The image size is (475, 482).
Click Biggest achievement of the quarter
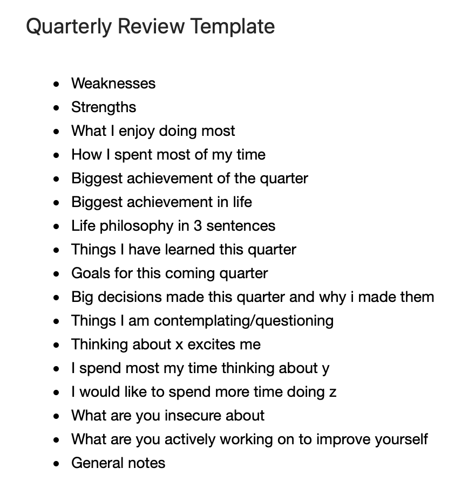tap(189, 178)
